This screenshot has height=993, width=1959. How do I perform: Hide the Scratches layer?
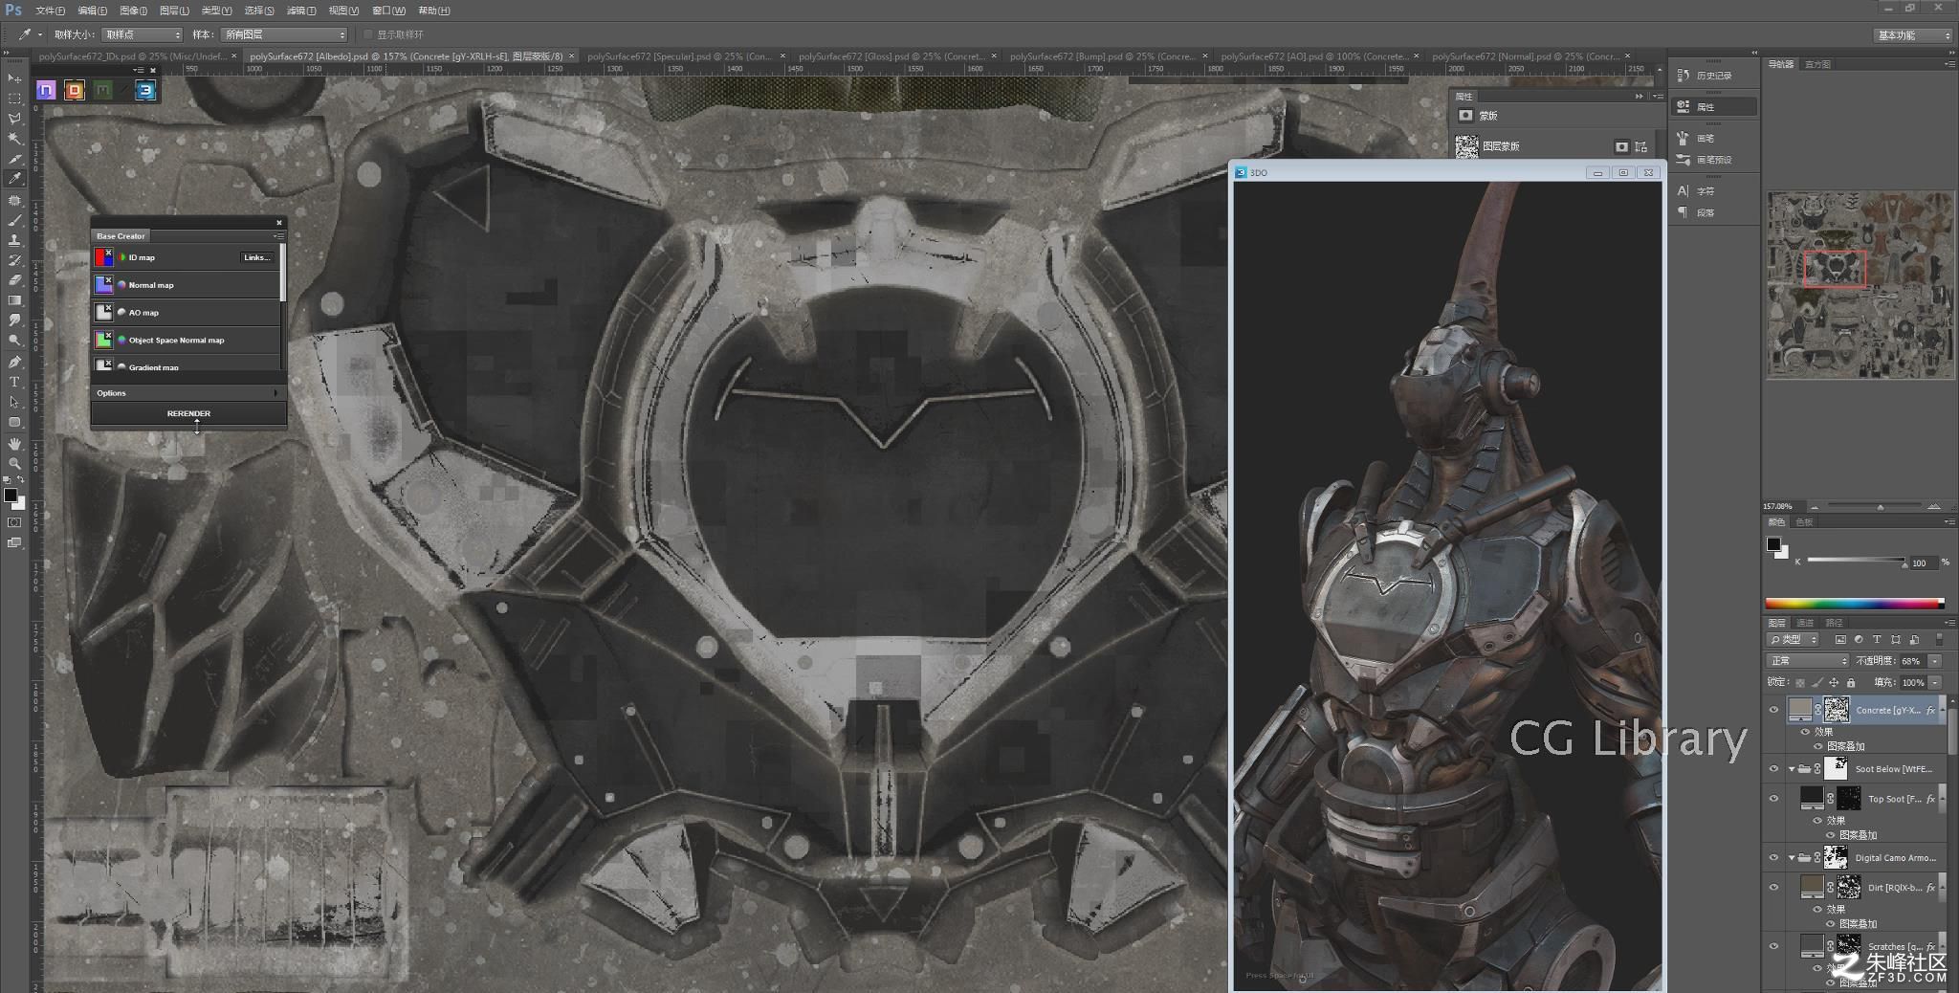point(1773,947)
